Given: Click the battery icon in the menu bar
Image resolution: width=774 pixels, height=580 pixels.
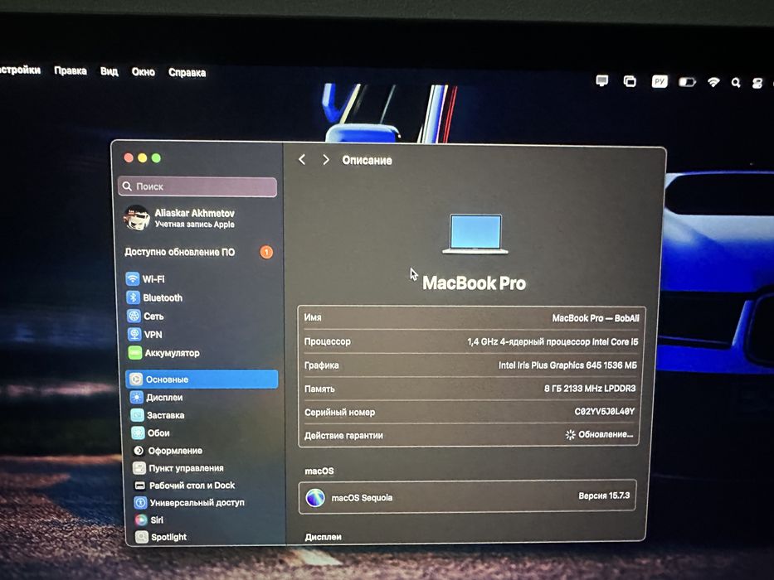Looking at the screenshot, I should point(687,82).
